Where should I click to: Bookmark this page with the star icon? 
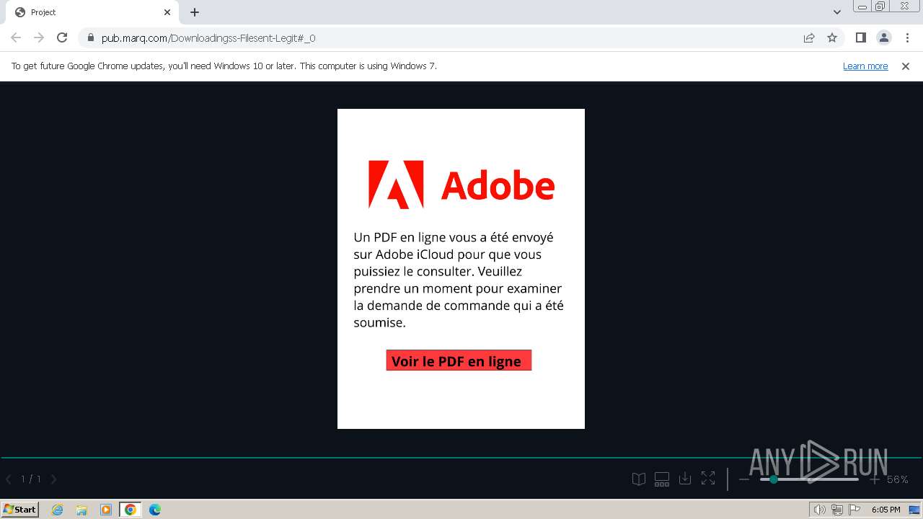(x=832, y=37)
